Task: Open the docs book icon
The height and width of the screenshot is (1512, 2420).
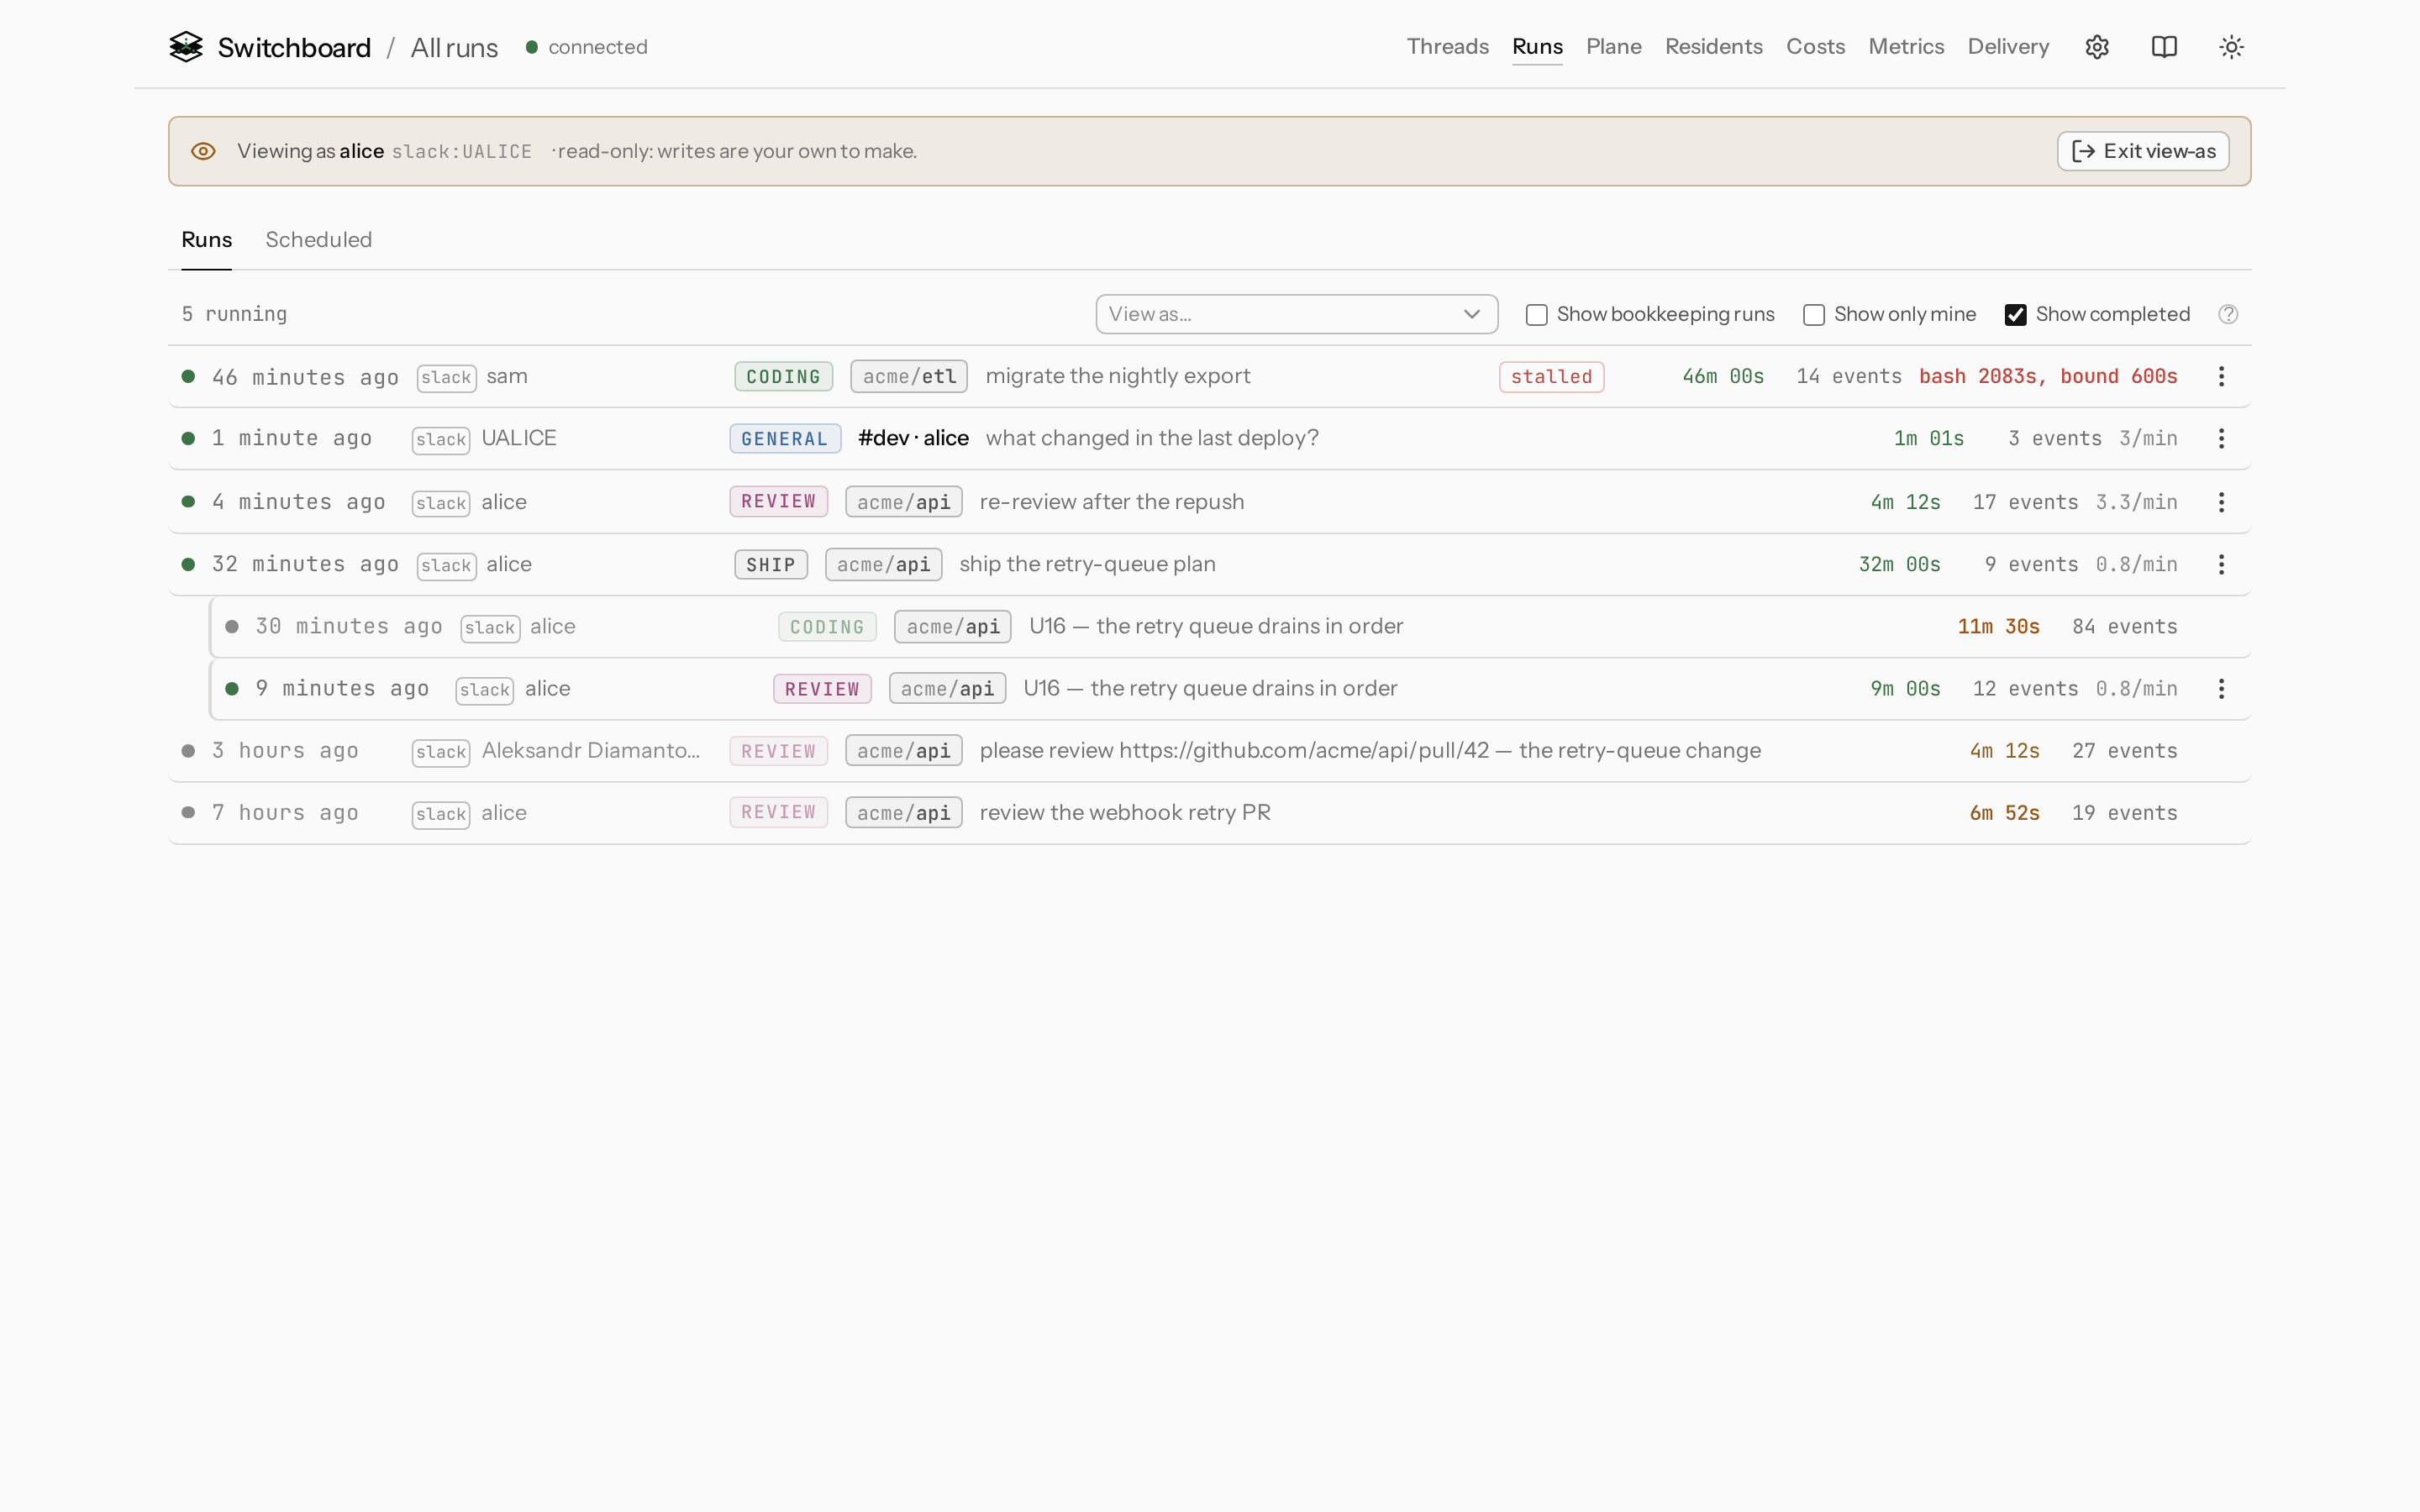Action: (x=2164, y=47)
